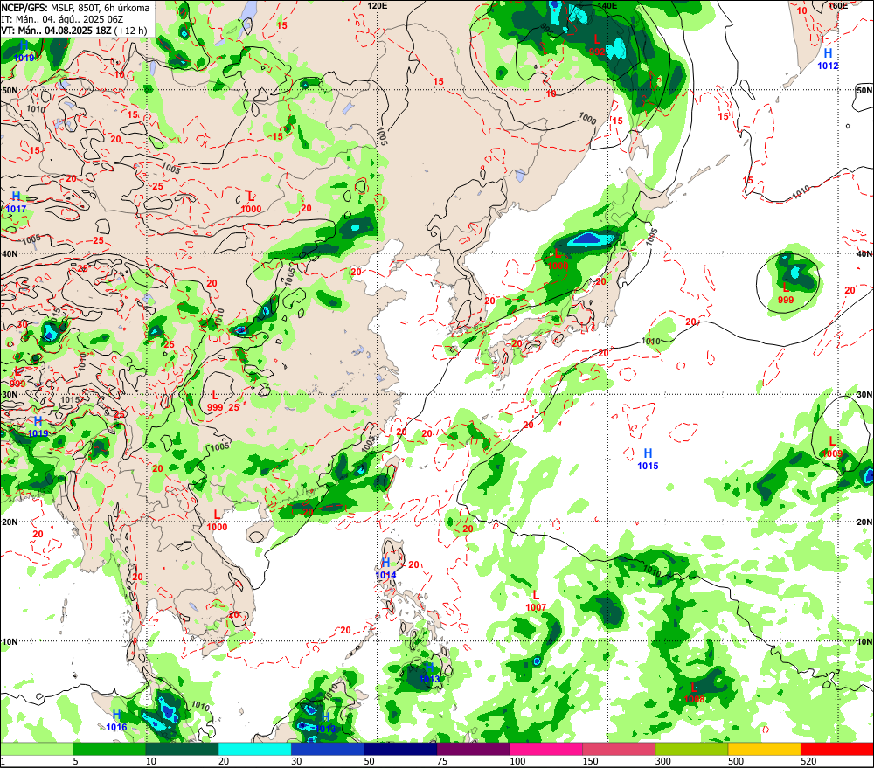
Task: Choose the magenta 100–150 mm legend swatch
Action: tap(546, 749)
